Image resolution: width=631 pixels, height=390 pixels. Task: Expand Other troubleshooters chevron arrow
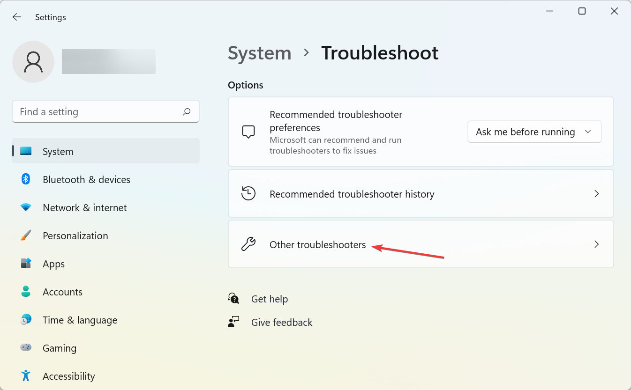tap(596, 244)
